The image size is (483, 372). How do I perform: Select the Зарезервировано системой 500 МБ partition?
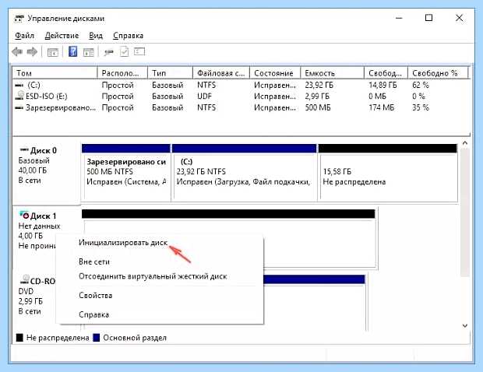pyautogui.click(x=126, y=173)
